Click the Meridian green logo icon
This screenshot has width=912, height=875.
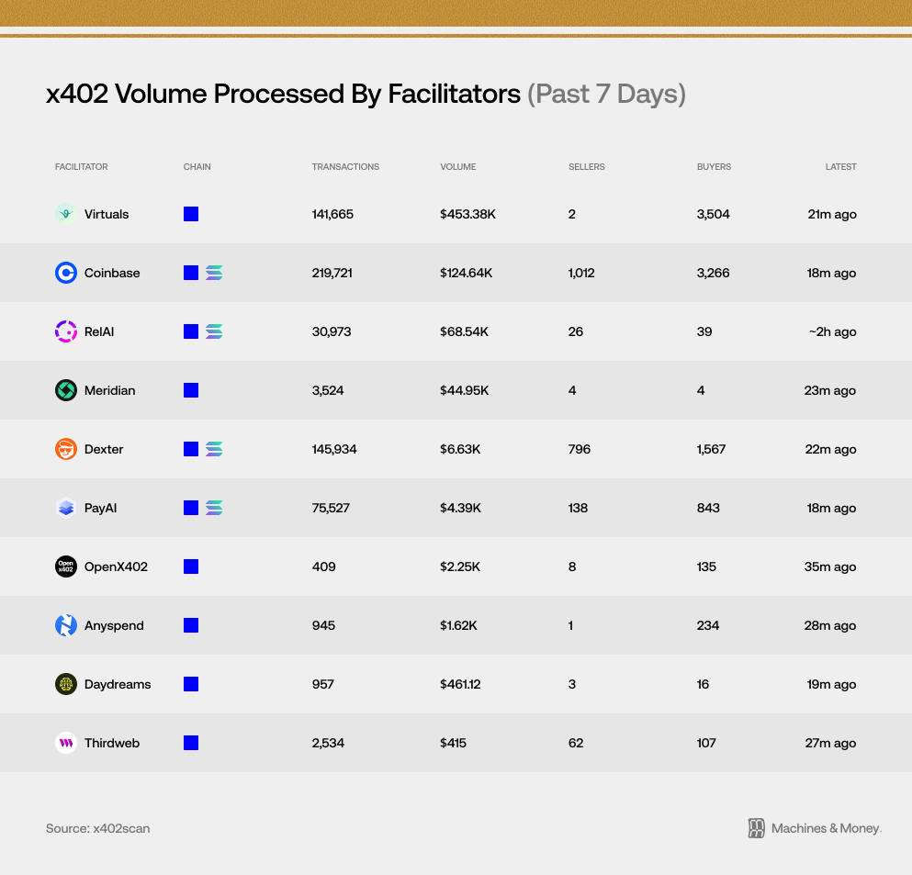(66, 390)
